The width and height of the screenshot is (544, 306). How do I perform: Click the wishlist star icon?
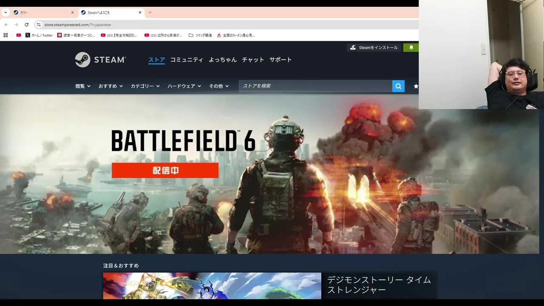(416, 86)
